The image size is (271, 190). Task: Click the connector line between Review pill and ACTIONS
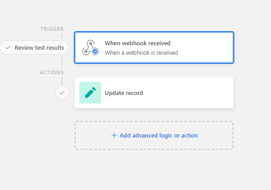62,61
